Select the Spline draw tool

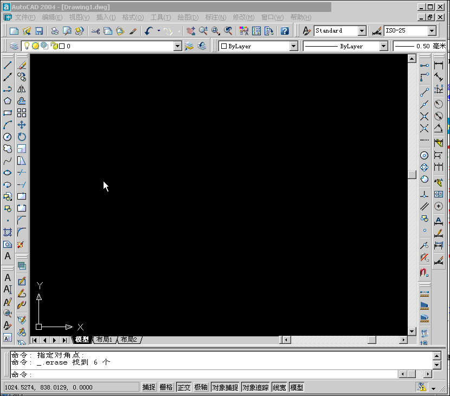(x=8, y=161)
